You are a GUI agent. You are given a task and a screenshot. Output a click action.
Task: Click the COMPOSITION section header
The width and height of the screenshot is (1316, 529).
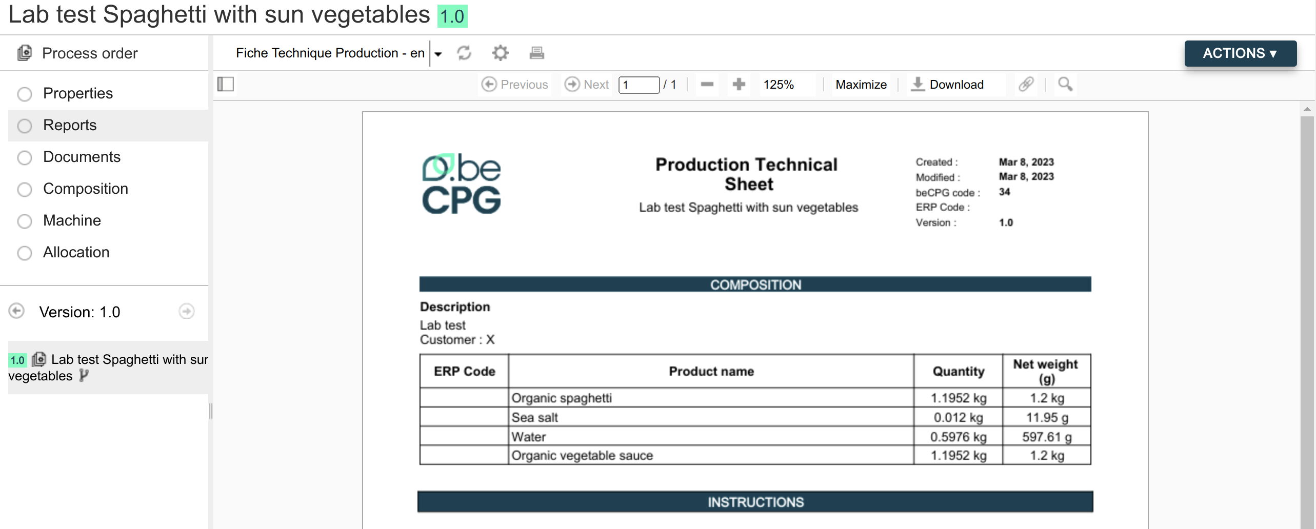click(755, 284)
